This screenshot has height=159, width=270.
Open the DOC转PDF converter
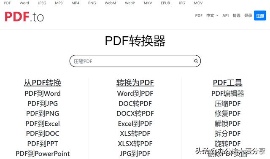click(135, 104)
